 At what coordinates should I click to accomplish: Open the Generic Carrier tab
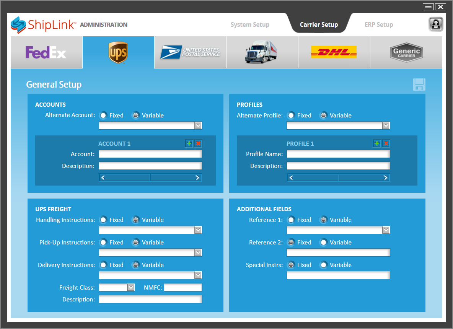[x=406, y=52]
